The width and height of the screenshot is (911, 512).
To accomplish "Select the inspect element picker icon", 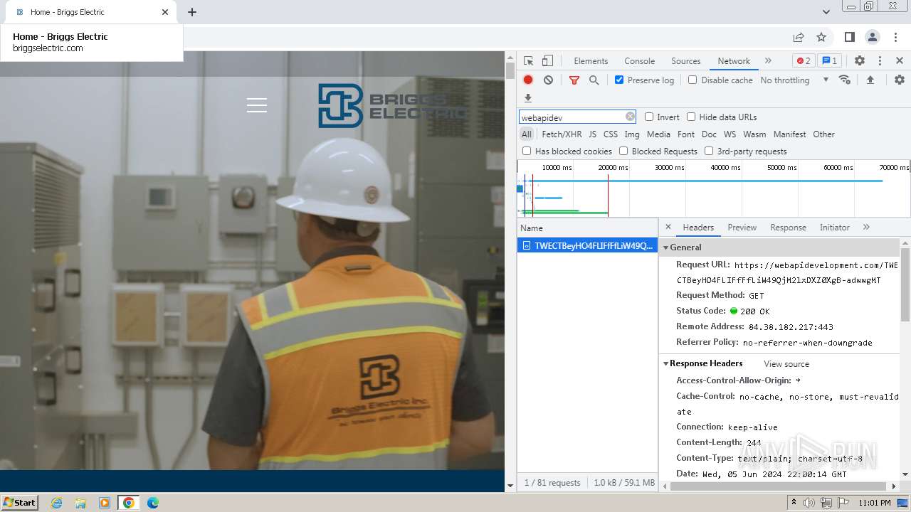I will (x=528, y=61).
